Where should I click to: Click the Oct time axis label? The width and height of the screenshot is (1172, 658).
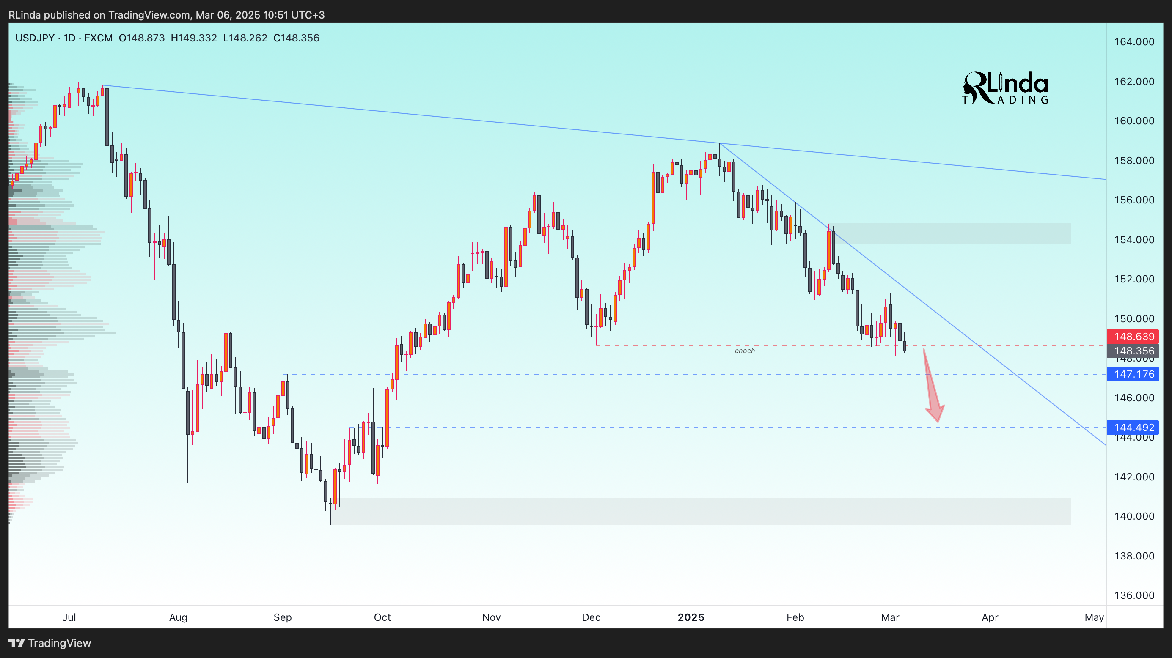click(x=382, y=617)
